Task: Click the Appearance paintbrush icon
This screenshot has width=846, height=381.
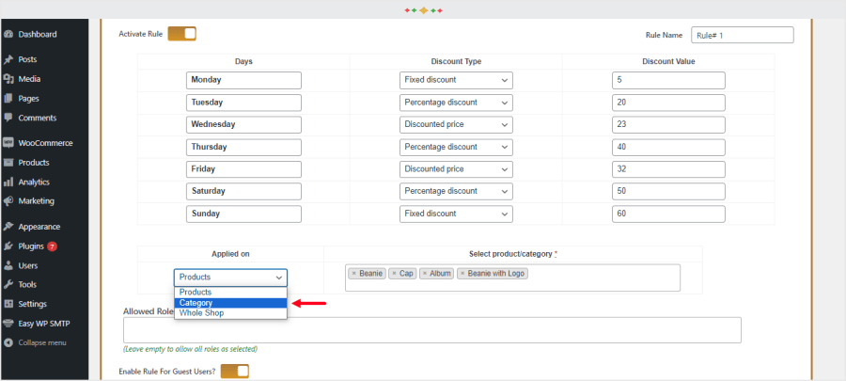Action: click(8, 227)
